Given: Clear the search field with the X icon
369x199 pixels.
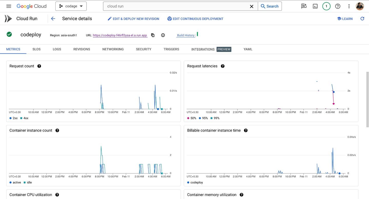Looking at the screenshot, I should [x=252, y=6].
